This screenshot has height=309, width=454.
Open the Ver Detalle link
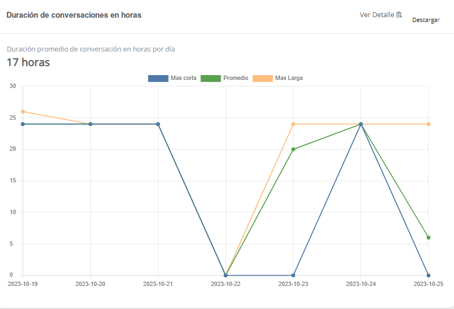(x=377, y=15)
